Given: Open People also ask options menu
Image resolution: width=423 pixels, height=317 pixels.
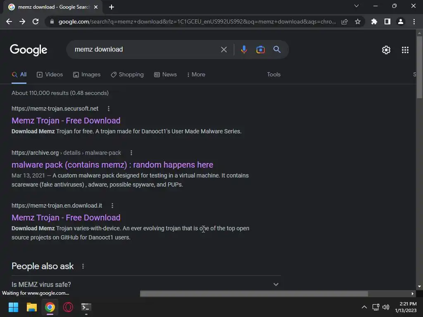Looking at the screenshot, I should pyautogui.click(x=83, y=266).
